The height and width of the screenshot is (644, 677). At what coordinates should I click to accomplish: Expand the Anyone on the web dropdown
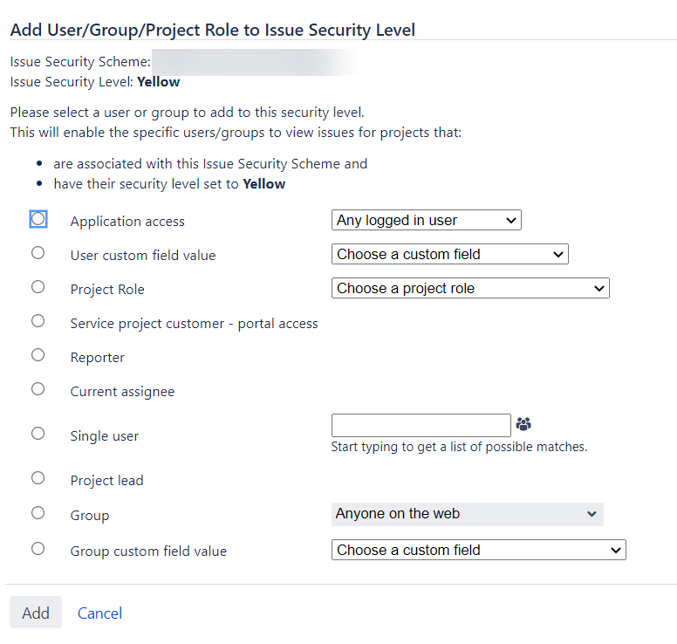click(x=467, y=514)
